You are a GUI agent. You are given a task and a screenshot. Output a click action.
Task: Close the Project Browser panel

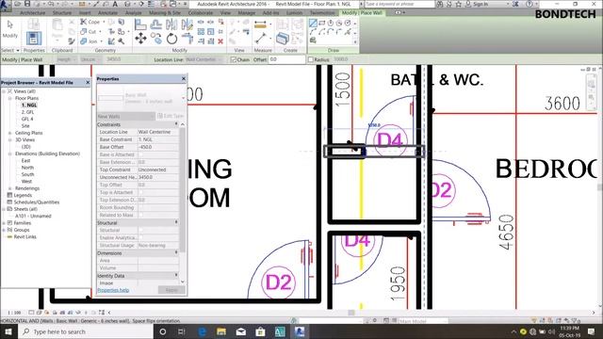88,82
